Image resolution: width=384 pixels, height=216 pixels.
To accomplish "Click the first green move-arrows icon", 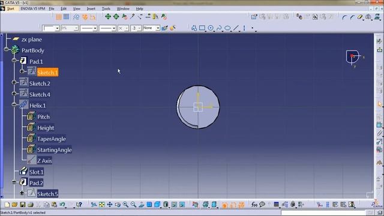I will point(108,16).
